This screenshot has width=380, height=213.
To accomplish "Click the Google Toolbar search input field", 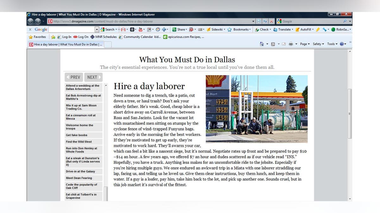I will click(x=72, y=29).
